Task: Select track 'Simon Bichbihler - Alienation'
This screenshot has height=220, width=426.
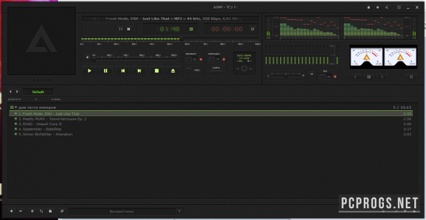Action: coord(211,134)
